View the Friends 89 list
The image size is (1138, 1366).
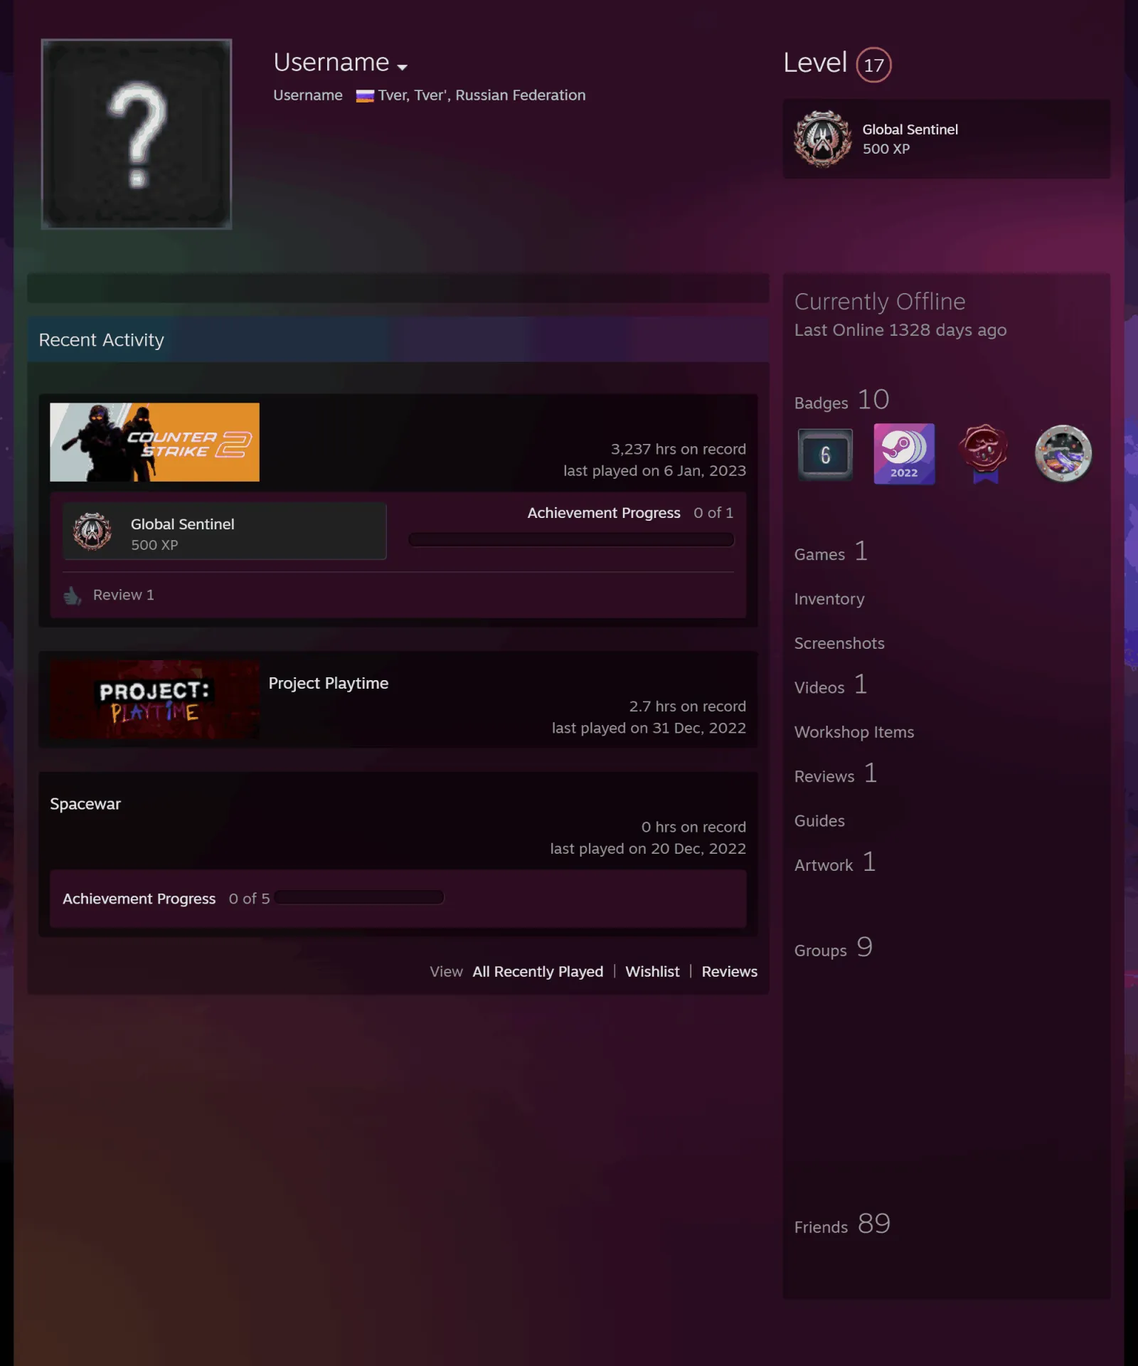point(842,1224)
